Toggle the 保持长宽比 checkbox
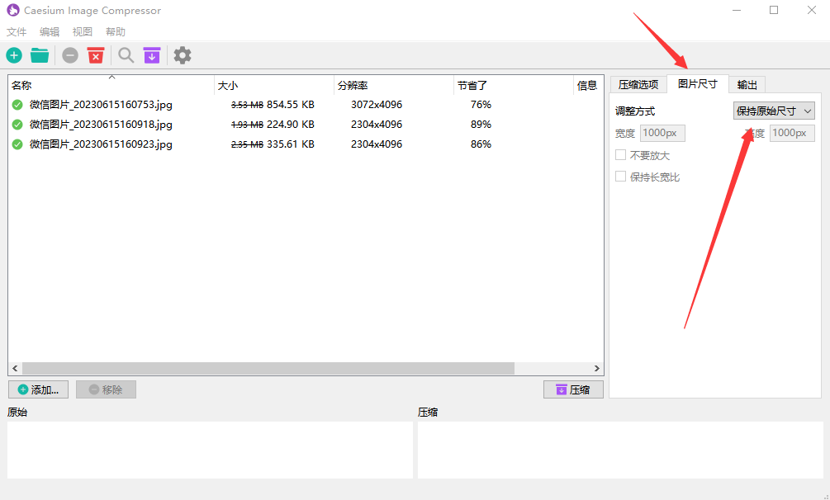The height and width of the screenshot is (500, 830). [x=621, y=177]
